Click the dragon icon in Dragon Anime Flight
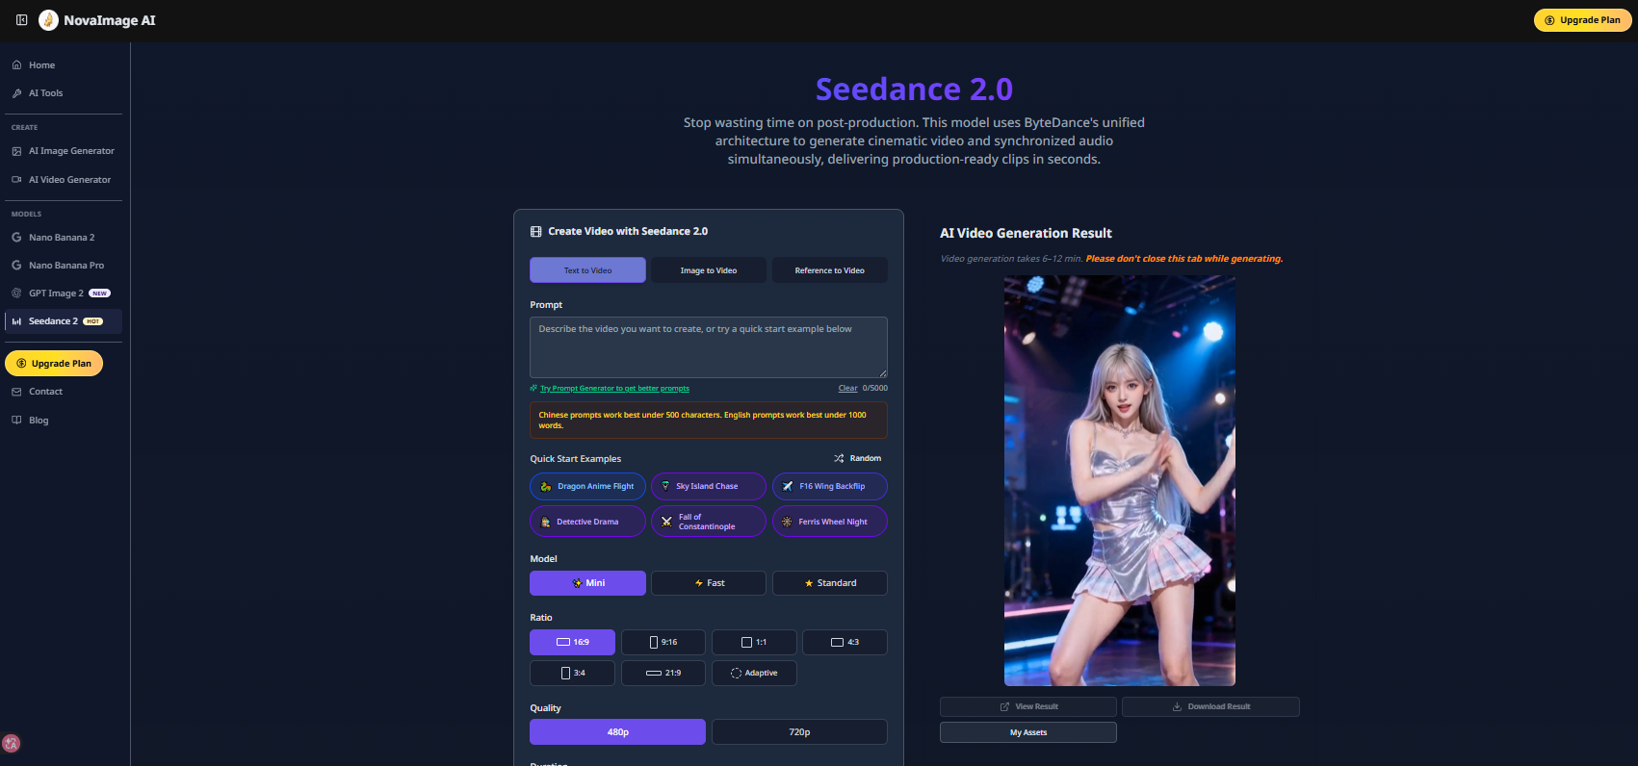The width and height of the screenshot is (1638, 766). (546, 487)
